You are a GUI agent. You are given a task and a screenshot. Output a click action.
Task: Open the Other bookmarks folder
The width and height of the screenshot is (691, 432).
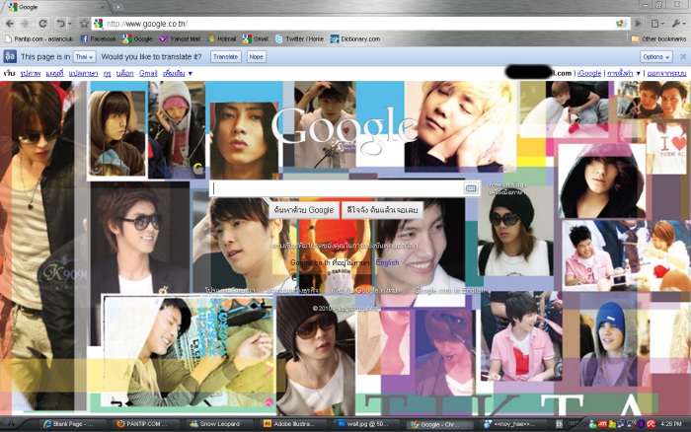click(658, 38)
